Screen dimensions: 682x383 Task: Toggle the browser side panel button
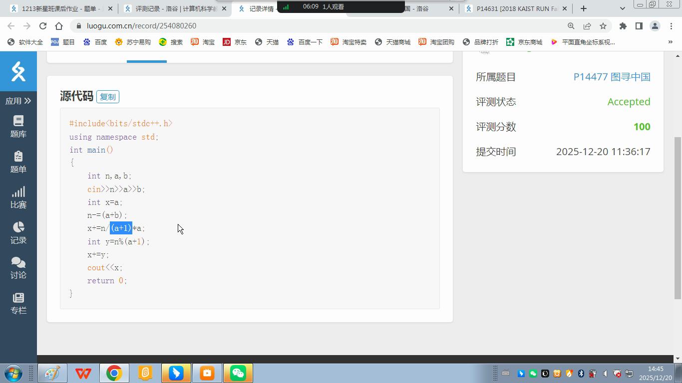(639, 26)
